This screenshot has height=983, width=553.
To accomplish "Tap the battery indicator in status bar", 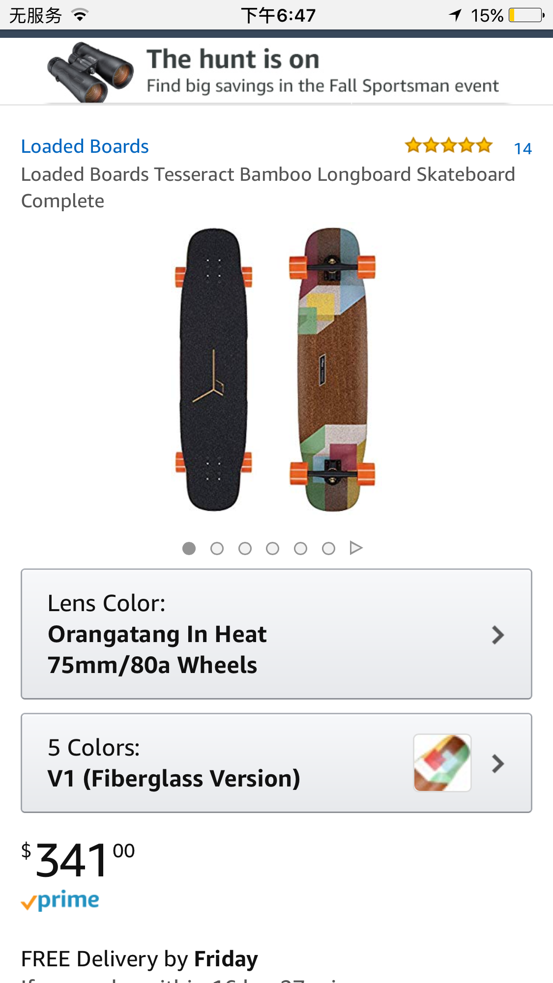I will point(526,15).
